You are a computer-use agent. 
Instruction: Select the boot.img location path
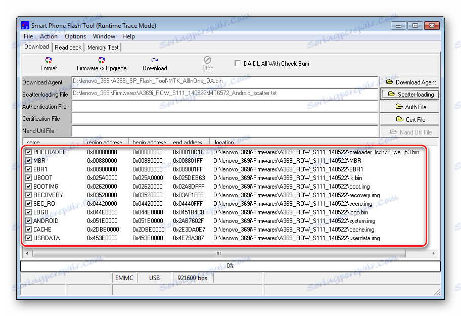(292, 187)
